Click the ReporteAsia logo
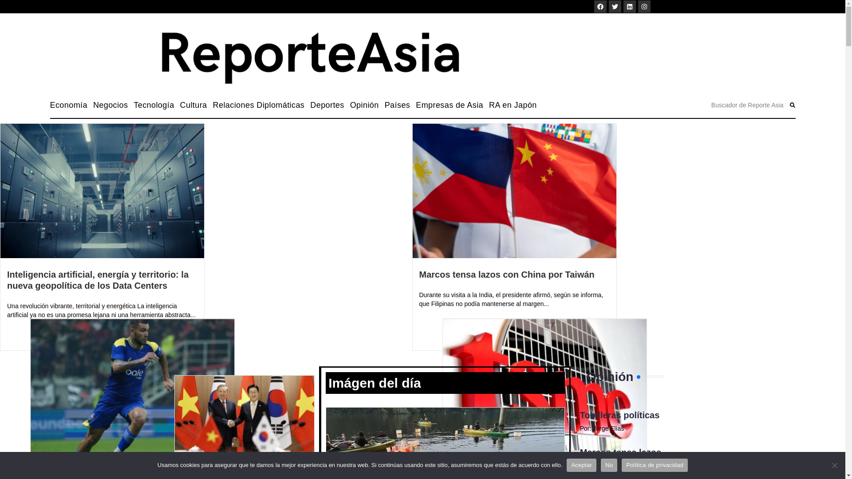852x479 pixels. (310, 58)
